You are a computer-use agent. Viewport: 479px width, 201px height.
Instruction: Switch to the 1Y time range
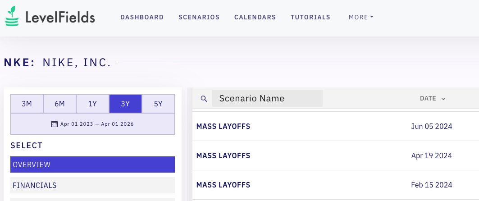[92, 104]
